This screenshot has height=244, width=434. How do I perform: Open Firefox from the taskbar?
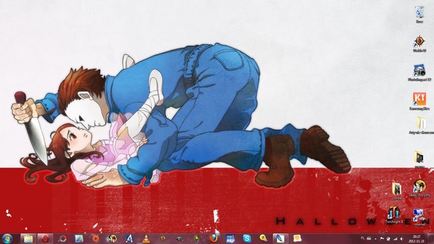213,239
